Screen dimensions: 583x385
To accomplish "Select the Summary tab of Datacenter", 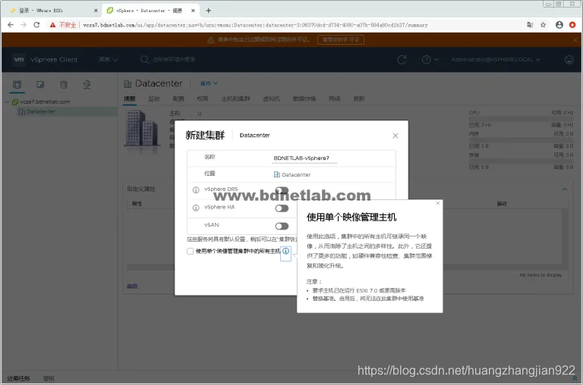I will coord(130,99).
